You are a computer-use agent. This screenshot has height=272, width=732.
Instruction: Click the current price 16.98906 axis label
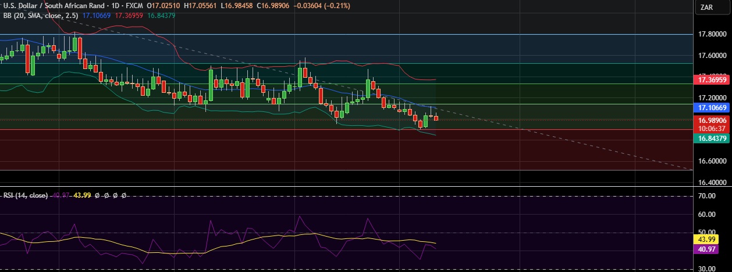pyautogui.click(x=712, y=121)
